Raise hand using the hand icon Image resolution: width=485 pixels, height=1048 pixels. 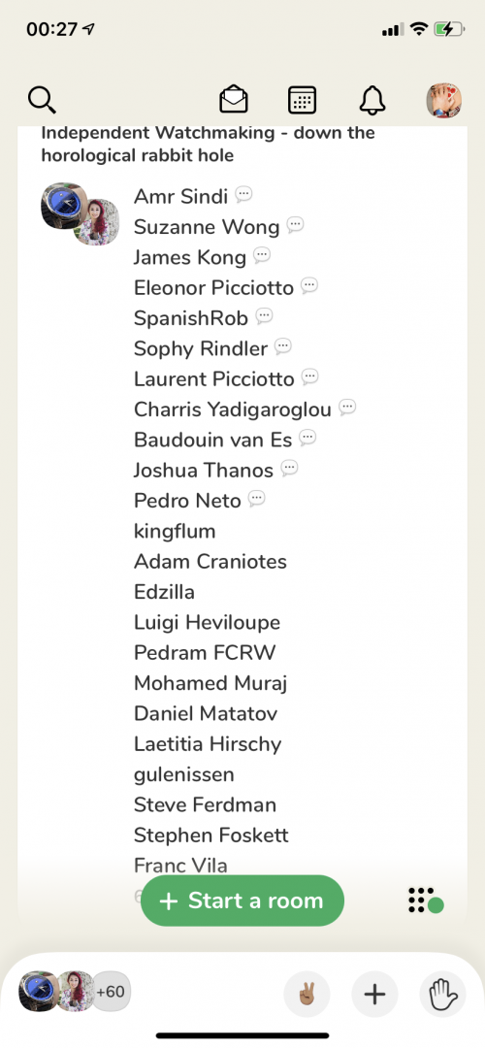tap(442, 994)
